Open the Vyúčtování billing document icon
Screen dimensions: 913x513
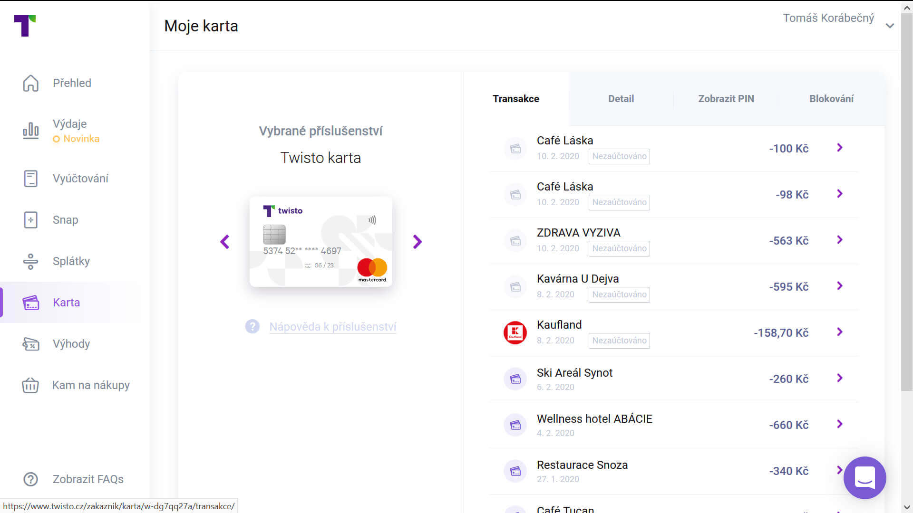click(x=30, y=178)
